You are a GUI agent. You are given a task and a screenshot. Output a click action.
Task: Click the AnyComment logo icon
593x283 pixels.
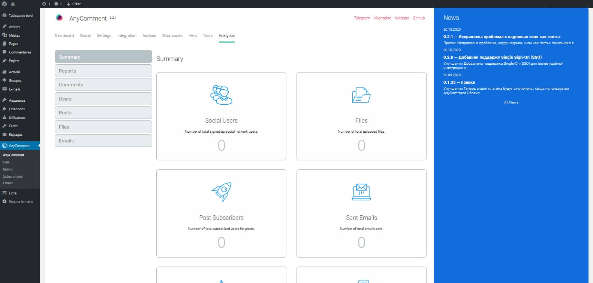[59, 18]
